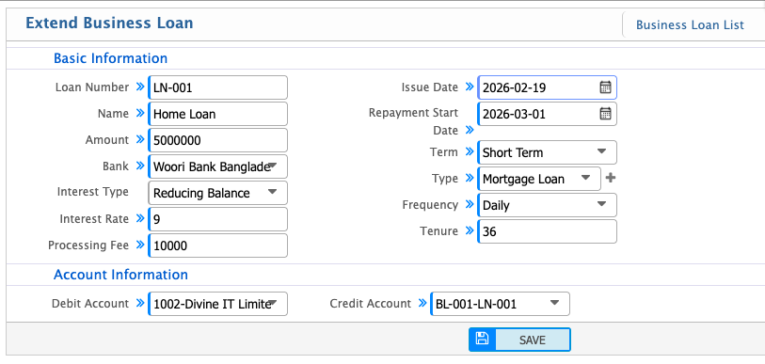This screenshot has width=765, height=364.
Task: Open the Interest Type dropdown
Action: pos(217,193)
